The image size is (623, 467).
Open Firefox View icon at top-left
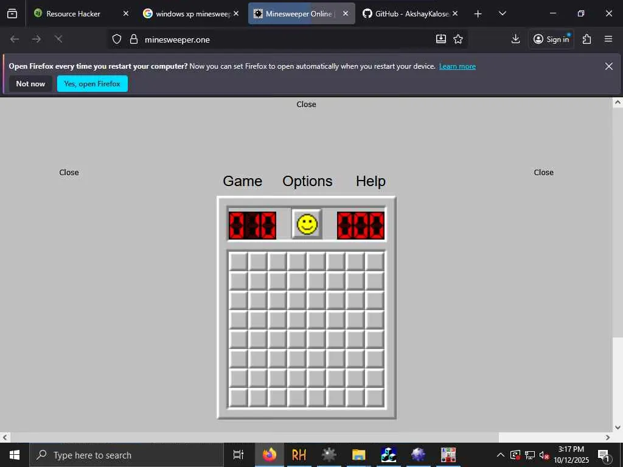click(12, 13)
